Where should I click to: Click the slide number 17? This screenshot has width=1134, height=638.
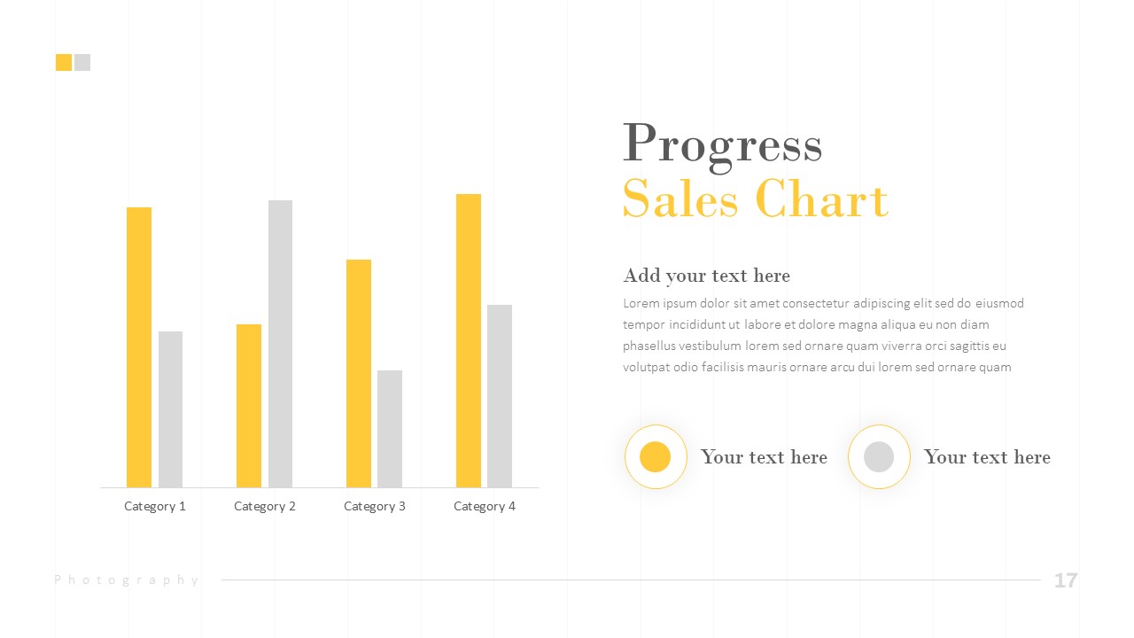pos(1066,580)
